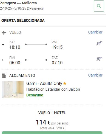Viewport: 106px width, 134px height.
Task: Click the right arrow of outbound flight
Action: tap(3, 44)
